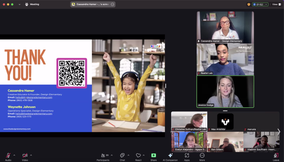The image size is (284, 162).
Task: Click the encryption shield icon
Action: point(248,4)
